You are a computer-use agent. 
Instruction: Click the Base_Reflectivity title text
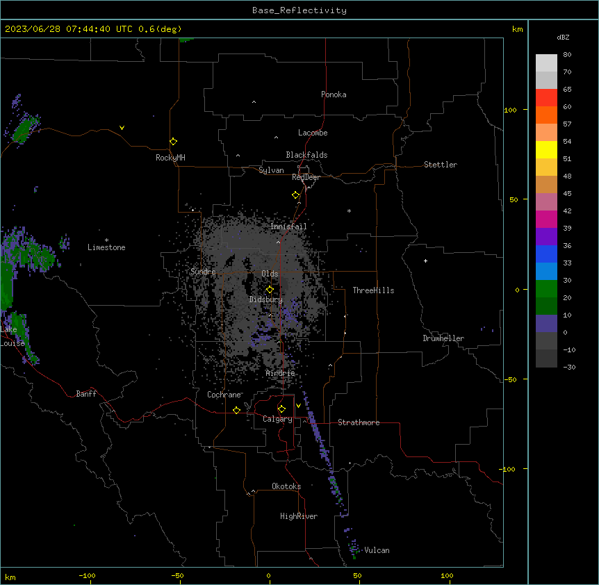pos(299,10)
